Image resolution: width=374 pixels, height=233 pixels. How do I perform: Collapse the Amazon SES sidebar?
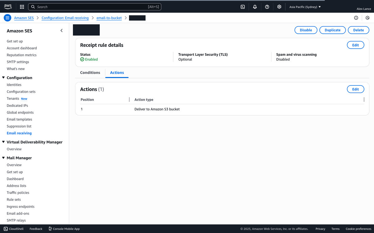61,31
